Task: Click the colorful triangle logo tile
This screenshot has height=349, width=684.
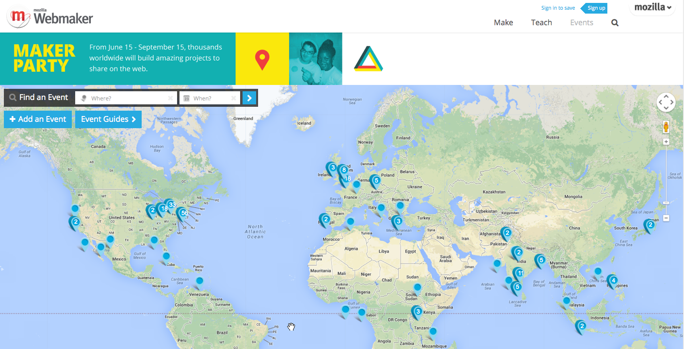Action: coord(369,59)
